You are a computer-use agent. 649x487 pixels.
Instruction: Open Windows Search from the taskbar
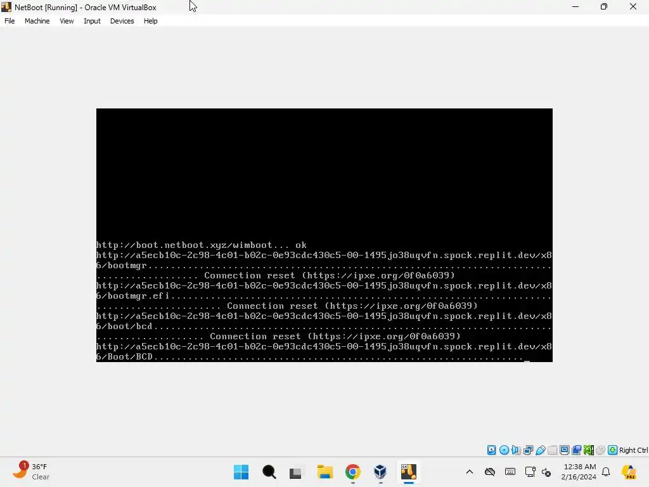[x=269, y=472]
